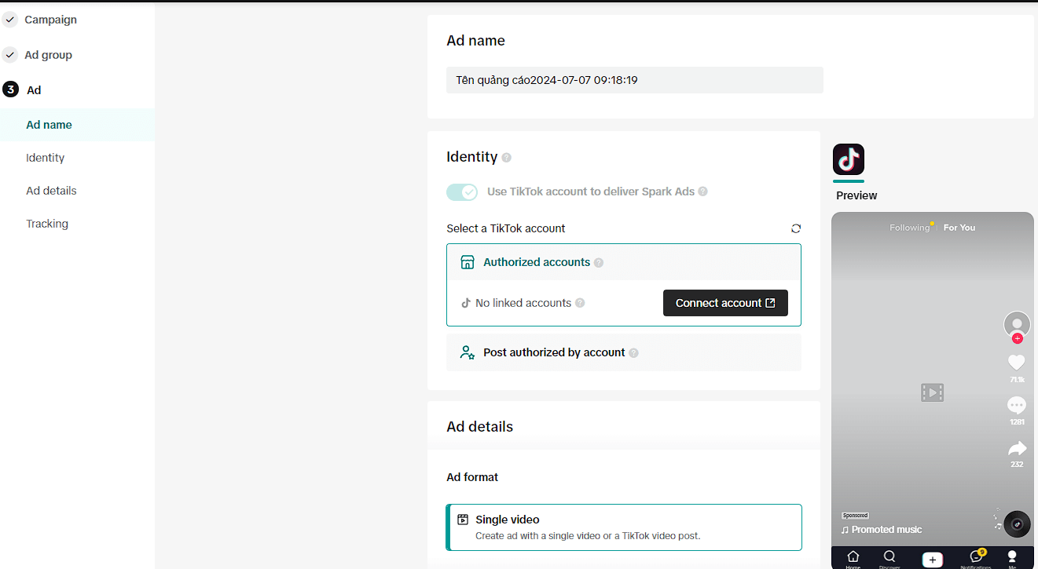Click the comment bubble icon in preview

pos(1017,405)
